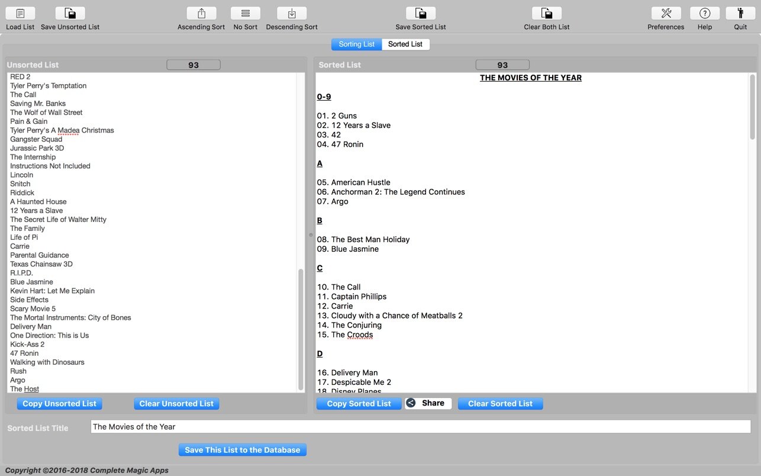
Task: Click the Clear Unsorted List button
Action: (176, 404)
